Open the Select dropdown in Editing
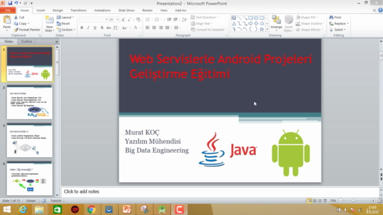 click(x=338, y=30)
